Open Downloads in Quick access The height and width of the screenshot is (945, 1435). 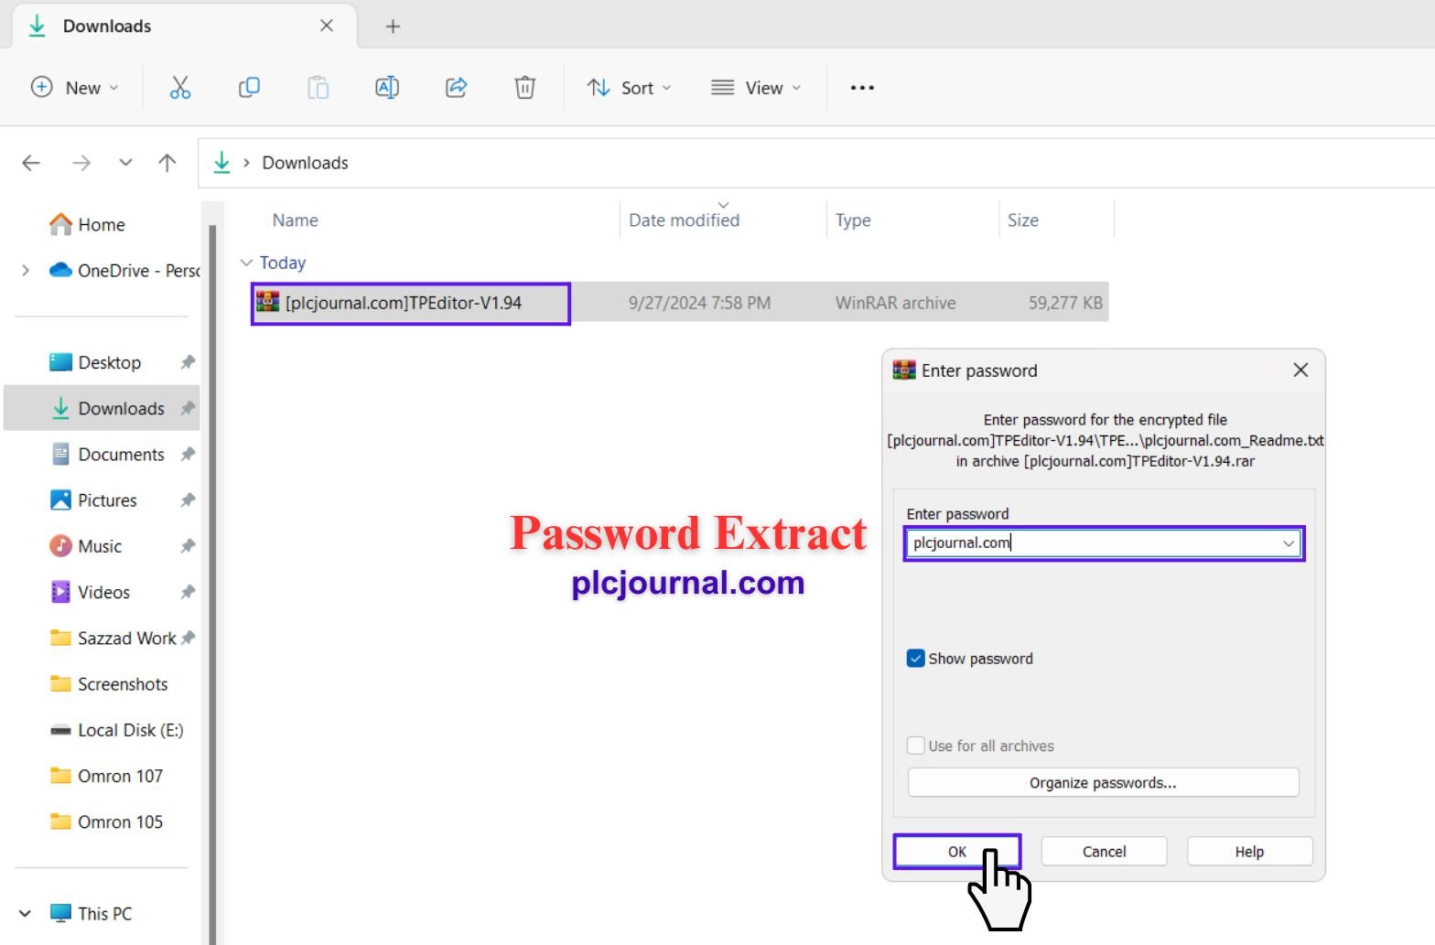point(108,408)
